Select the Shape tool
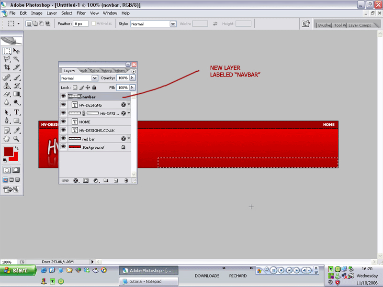383x287 pixels. point(16,121)
